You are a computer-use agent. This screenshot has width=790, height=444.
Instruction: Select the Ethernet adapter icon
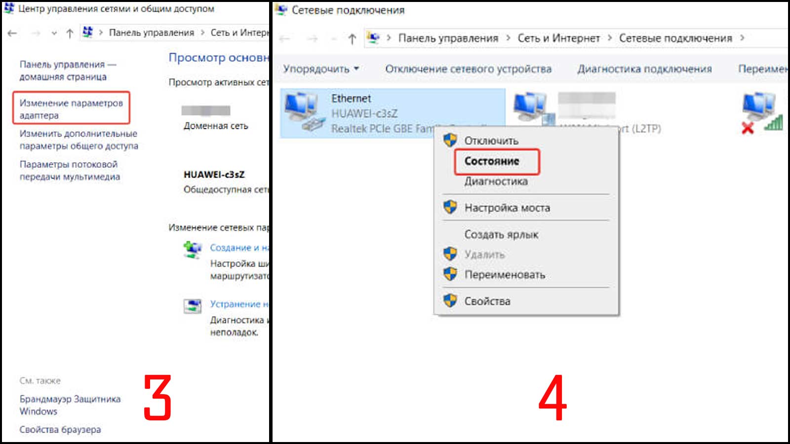tap(302, 112)
